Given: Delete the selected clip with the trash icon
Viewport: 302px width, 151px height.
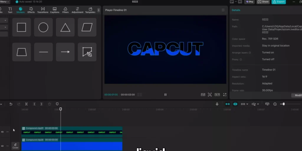Looking at the screenshot, I should pos(50,104).
